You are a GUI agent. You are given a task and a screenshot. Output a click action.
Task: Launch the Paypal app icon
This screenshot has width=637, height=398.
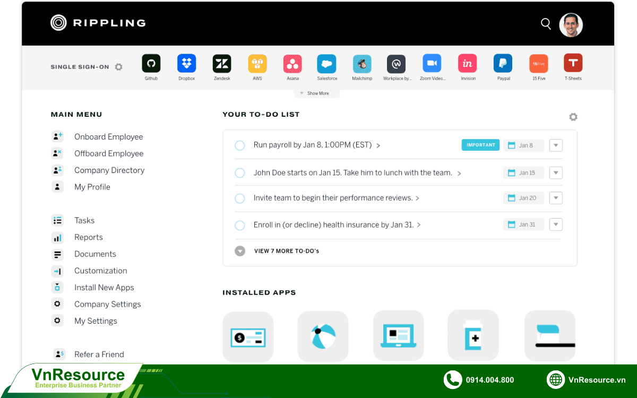503,64
